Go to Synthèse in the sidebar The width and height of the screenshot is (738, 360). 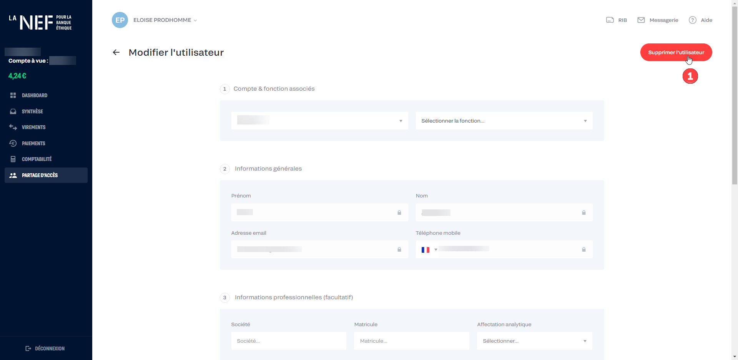pyautogui.click(x=32, y=111)
